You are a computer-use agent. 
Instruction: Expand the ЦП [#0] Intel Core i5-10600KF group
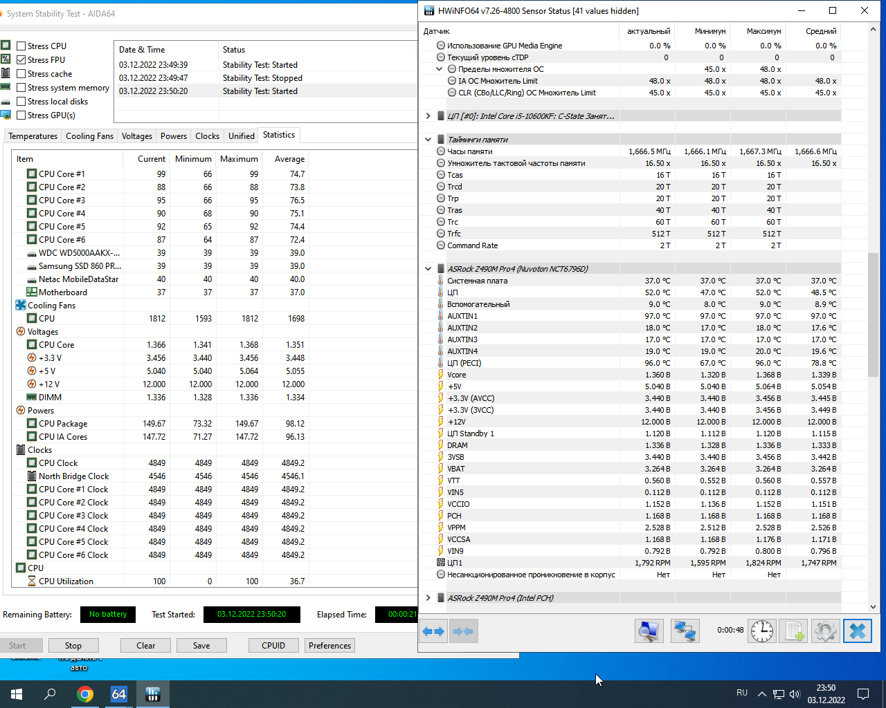point(428,116)
